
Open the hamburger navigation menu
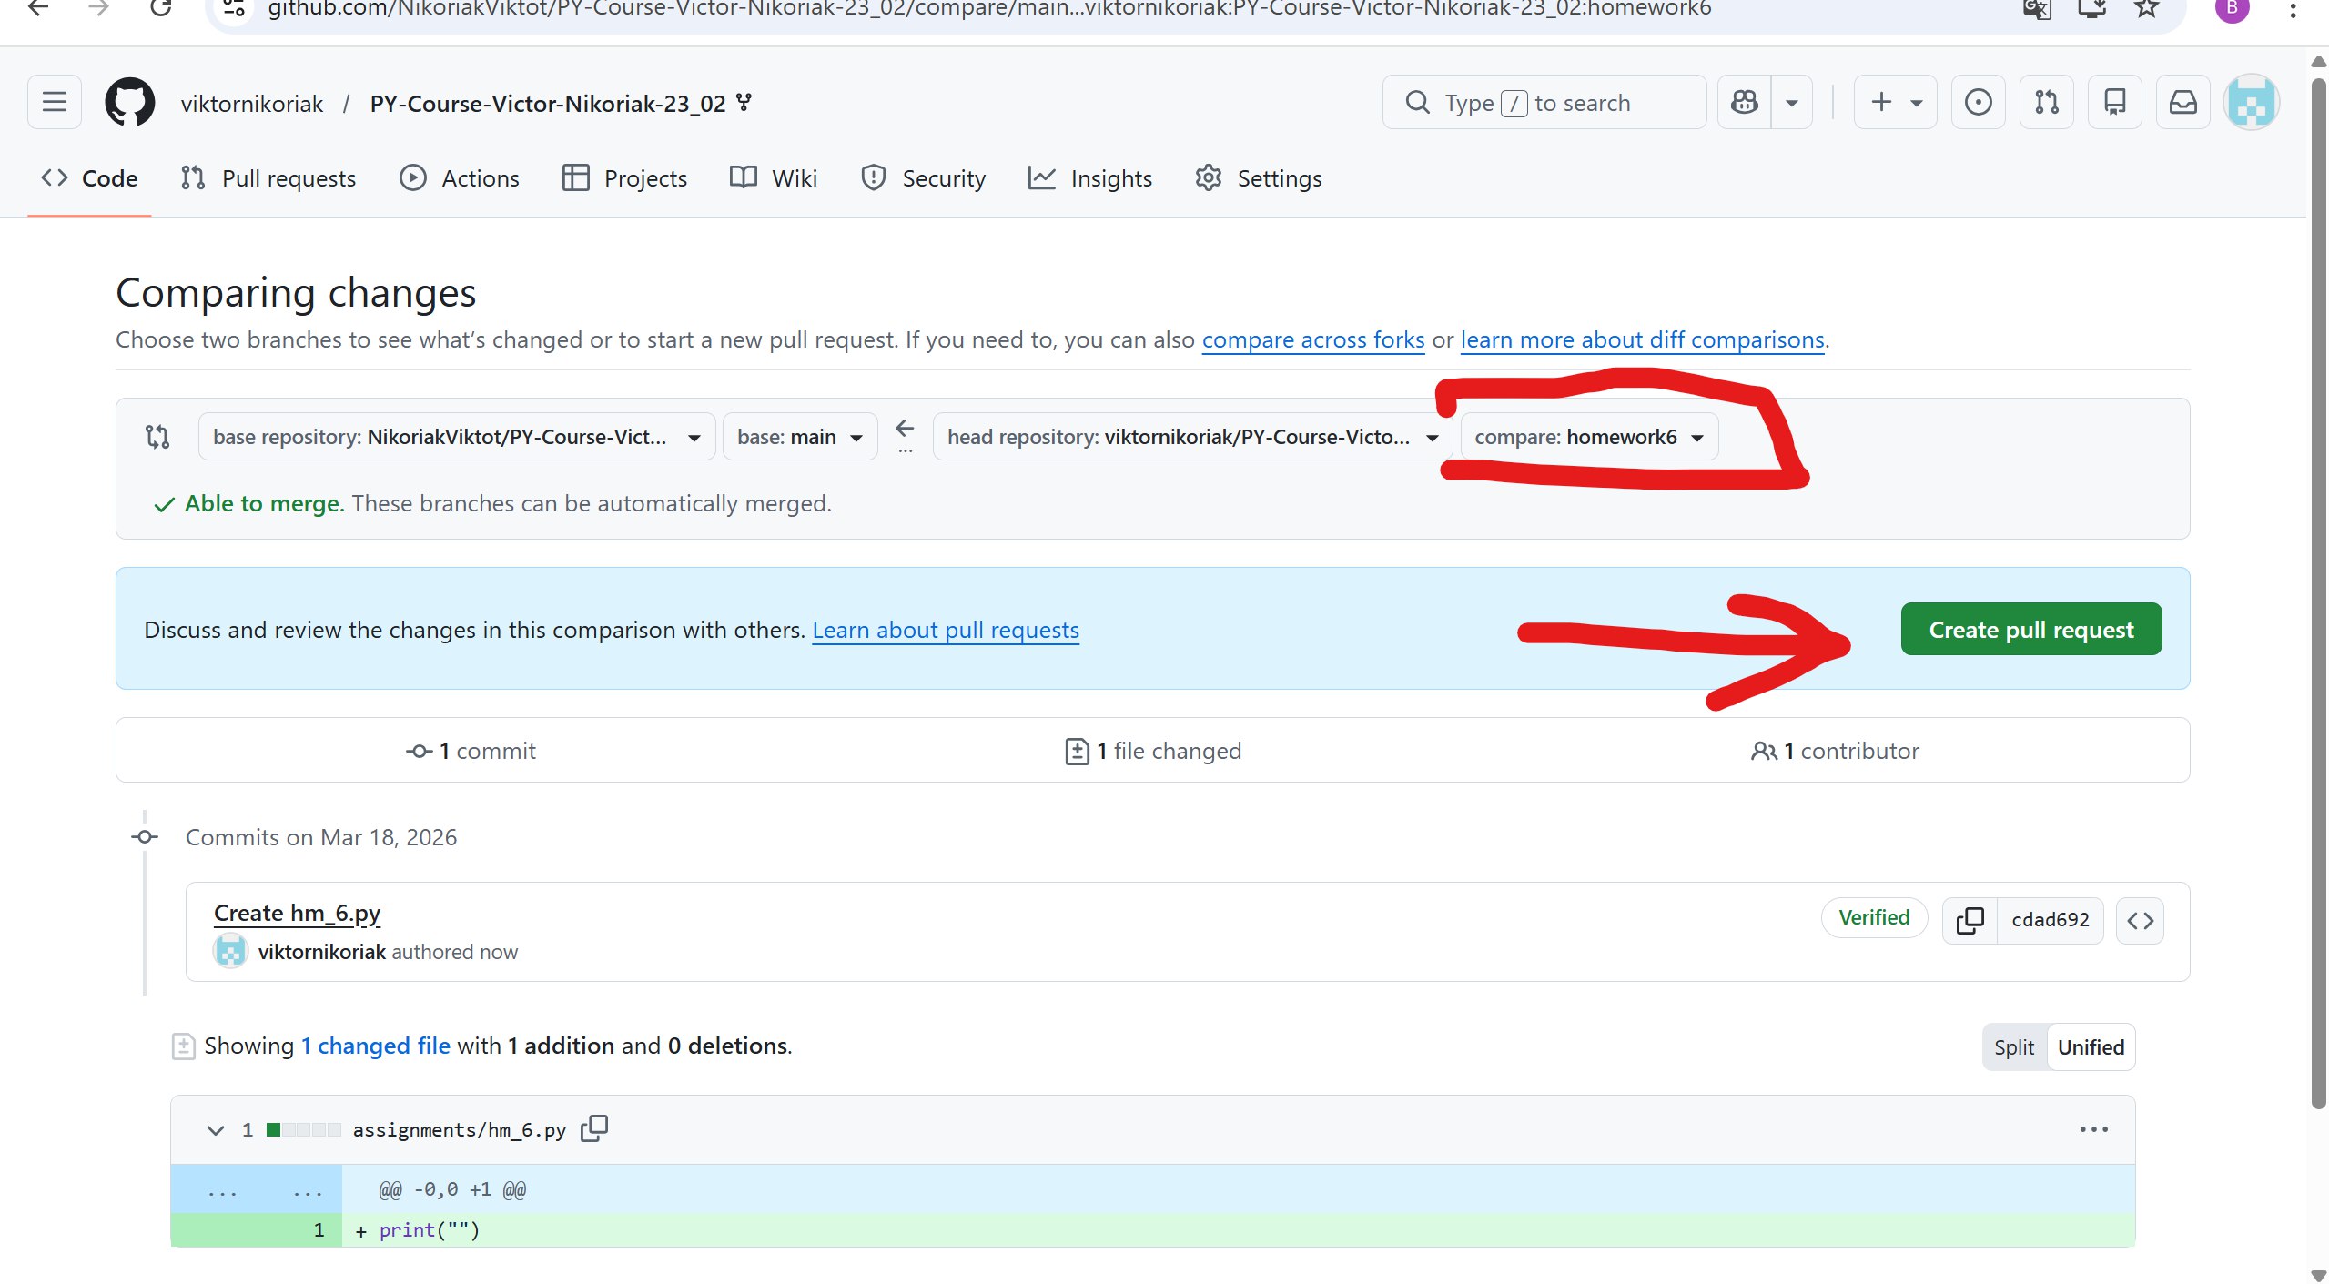55,102
